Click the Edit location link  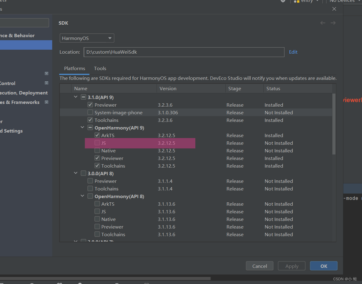click(x=293, y=52)
